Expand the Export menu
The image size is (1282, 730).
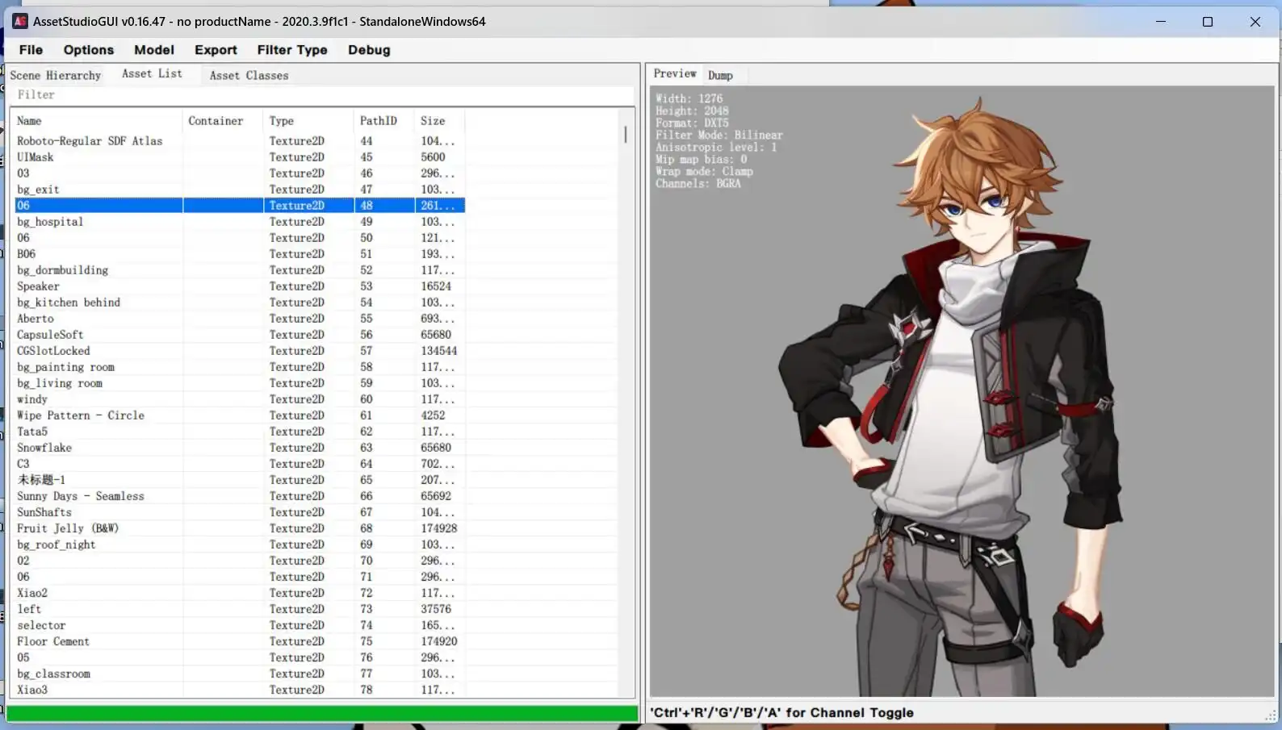click(216, 50)
